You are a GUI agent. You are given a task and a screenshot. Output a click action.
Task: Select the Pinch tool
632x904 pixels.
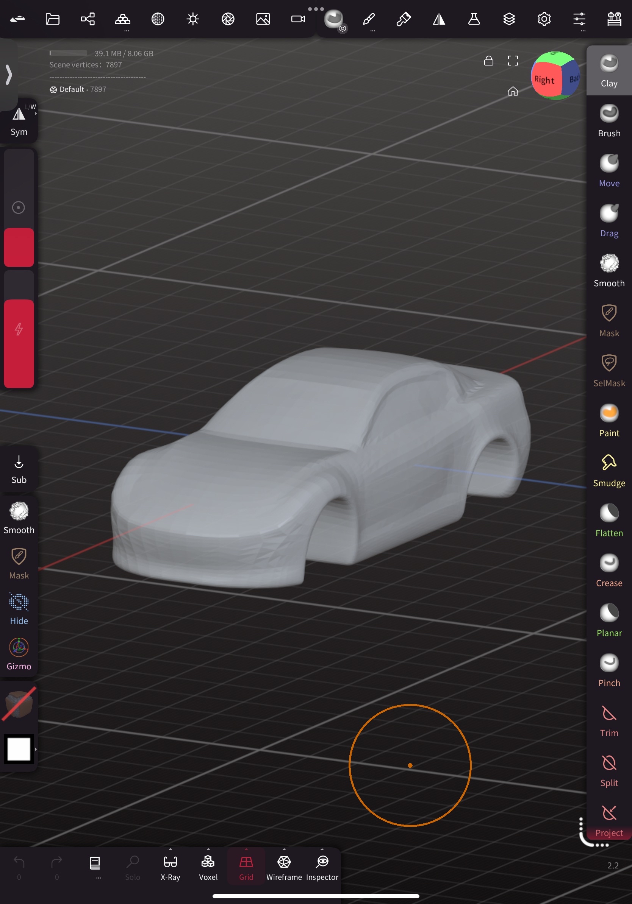point(609,670)
